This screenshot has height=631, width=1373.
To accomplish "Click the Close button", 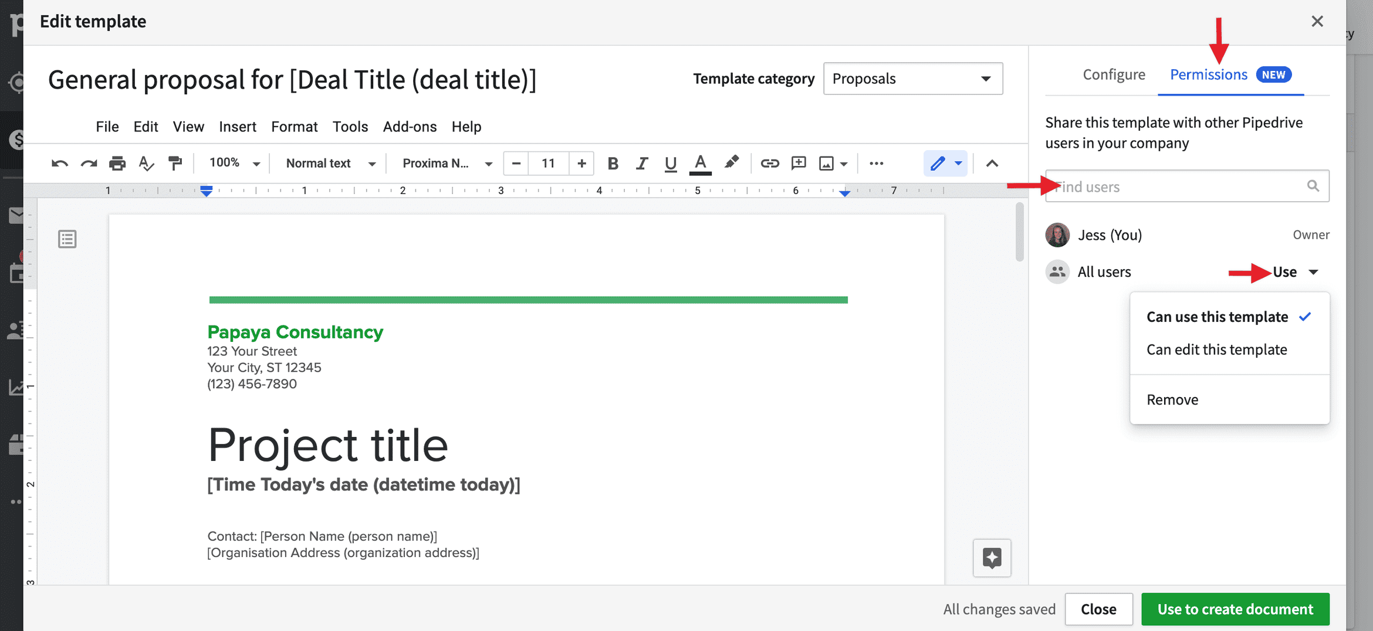I will pos(1098,609).
